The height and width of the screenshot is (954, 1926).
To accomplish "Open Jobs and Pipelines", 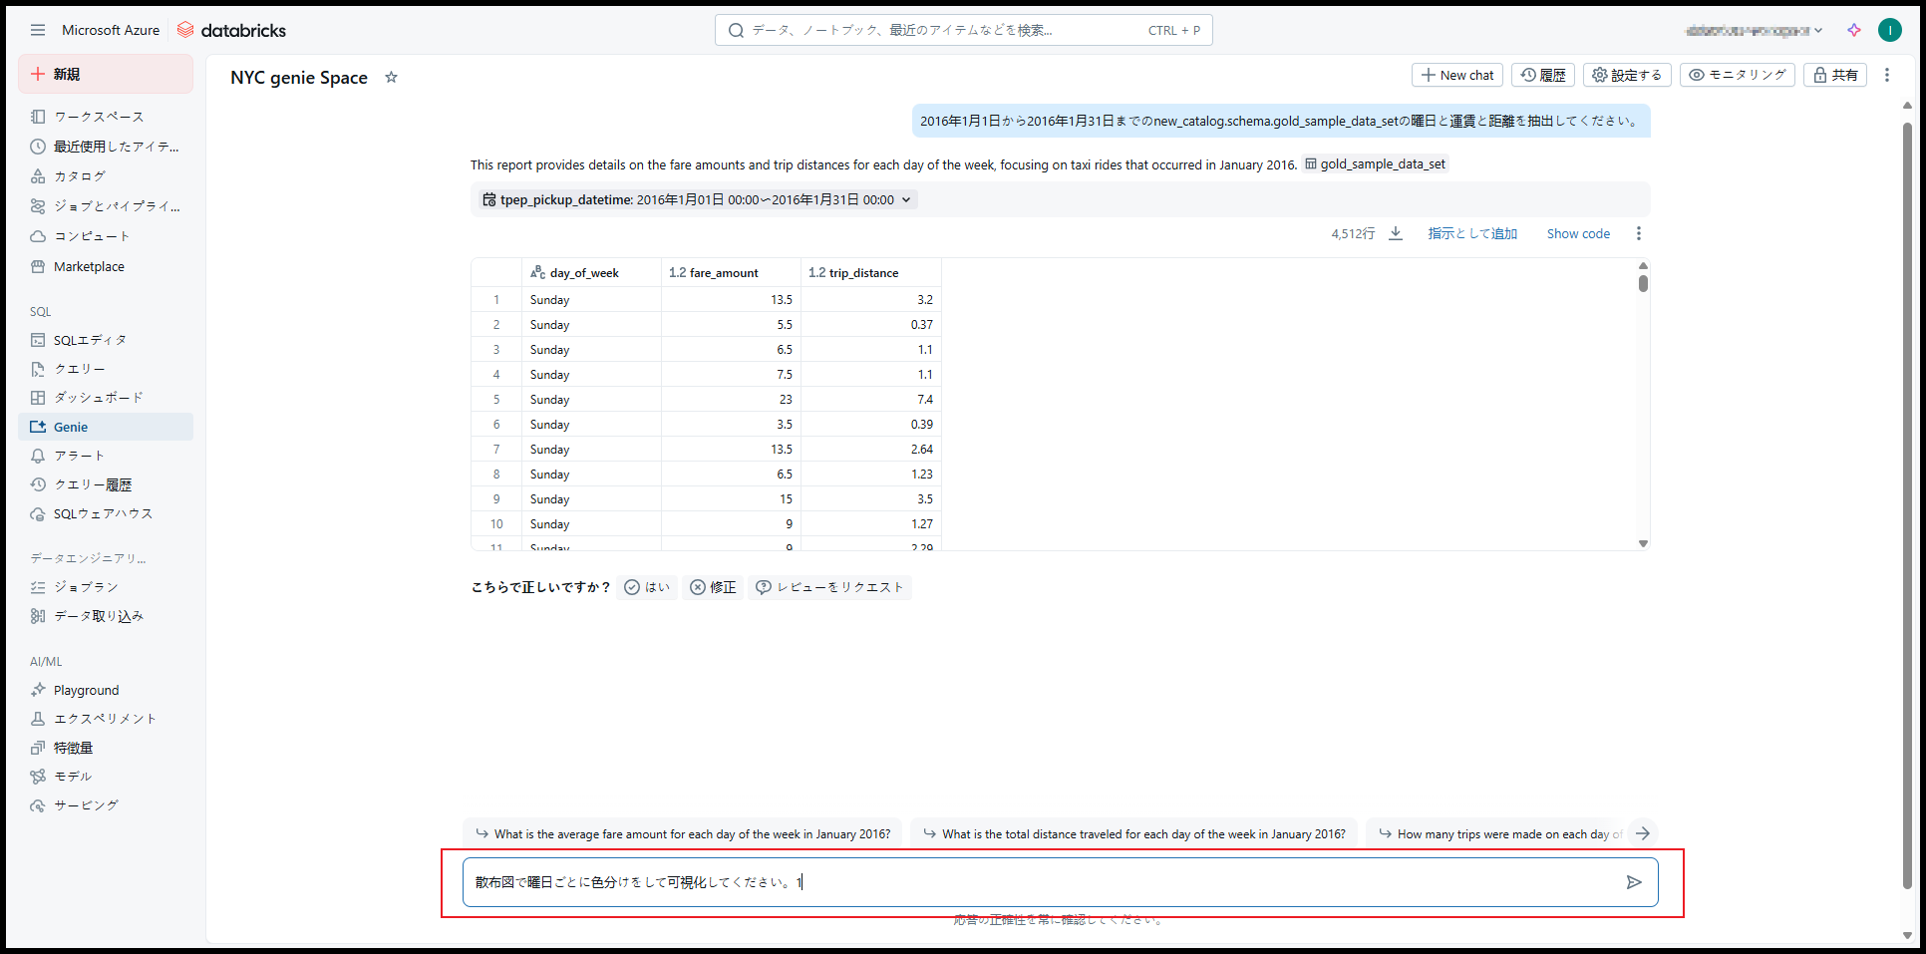I will pos(106,206).
